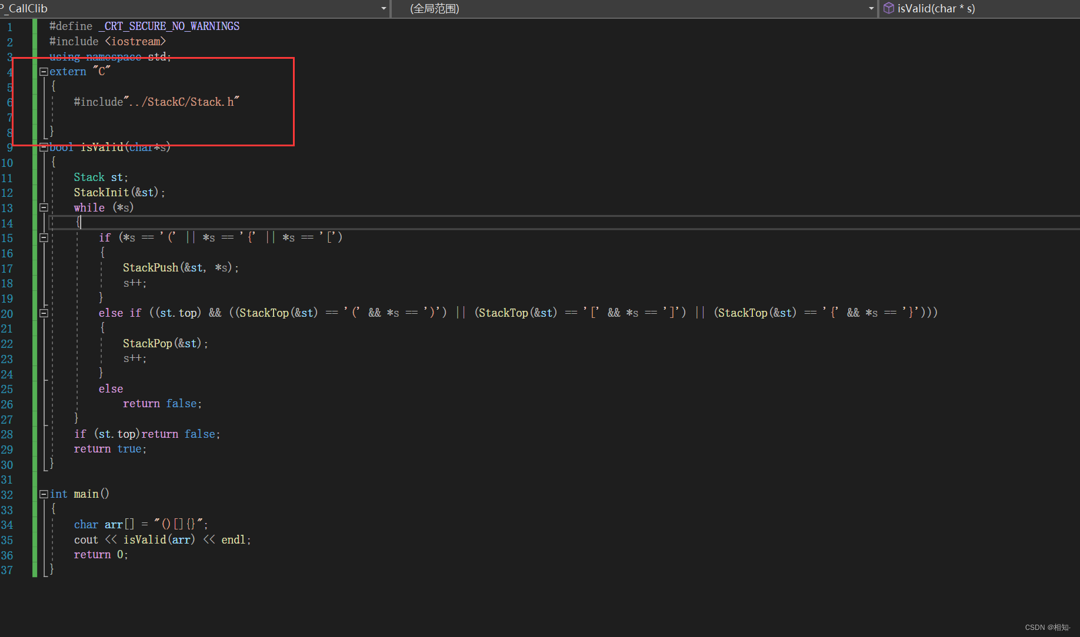This screenshot has height=637, width=1080.
Task: Collapse the int main() function block
Action: point(44,494)
